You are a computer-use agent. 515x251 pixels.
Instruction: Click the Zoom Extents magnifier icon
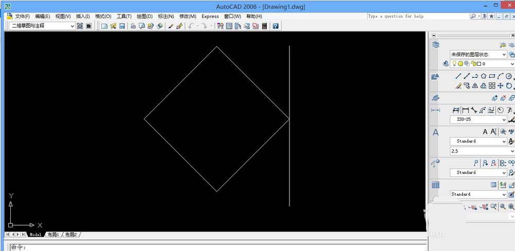pos(511,207)
